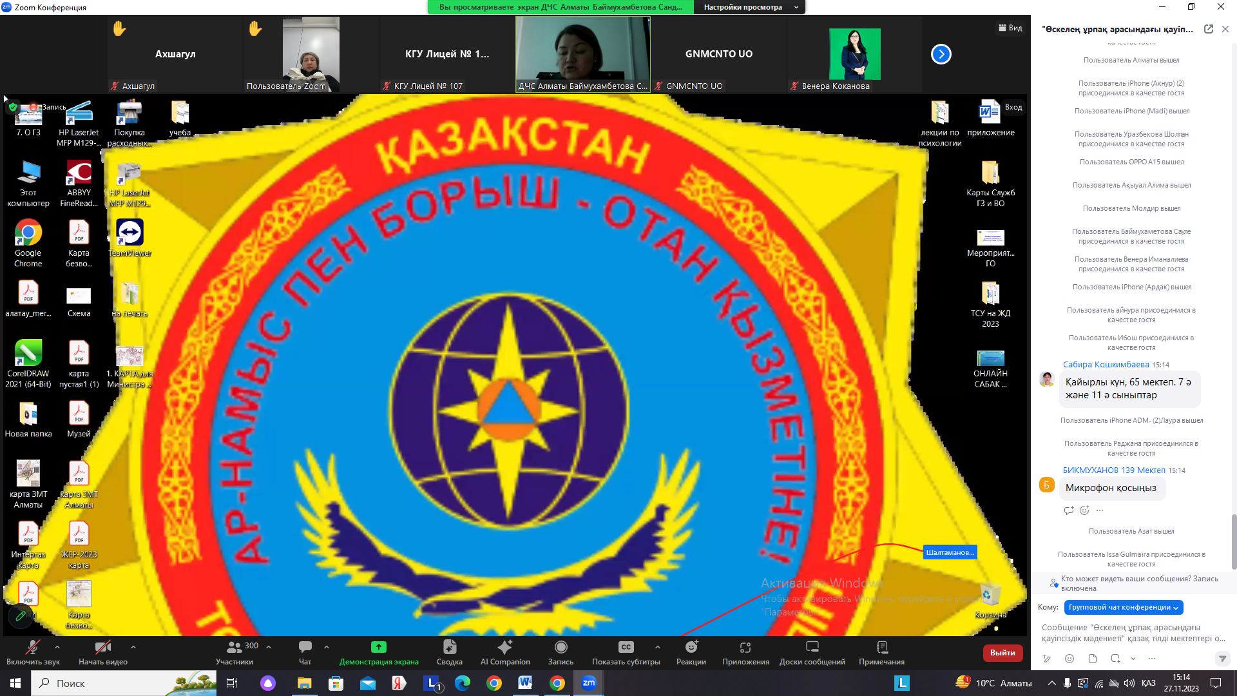Switch to Zoom via its taskbar icon
1237x696 pixels.
click(589, 683)
